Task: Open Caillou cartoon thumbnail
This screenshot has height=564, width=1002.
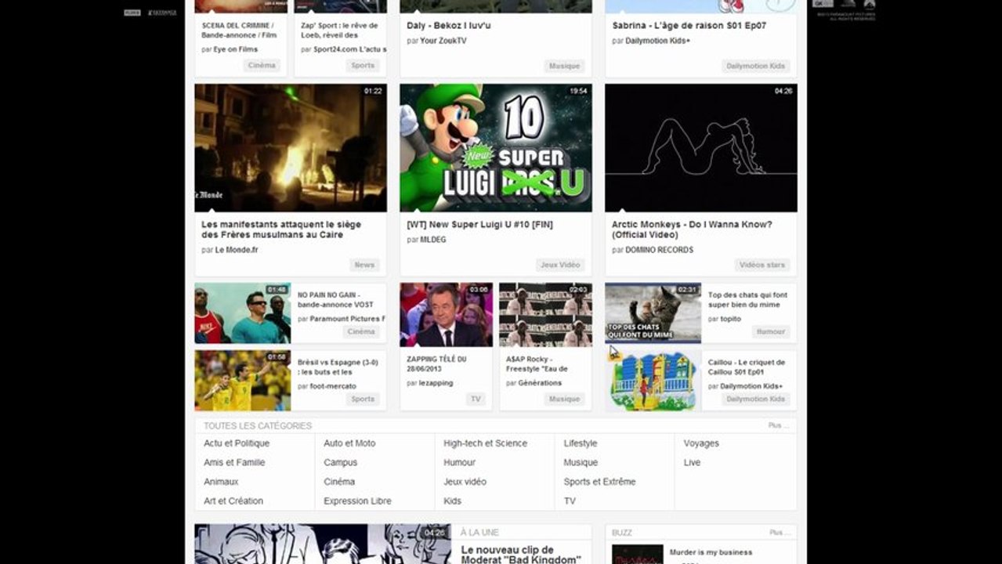Action: coord(653,380)
